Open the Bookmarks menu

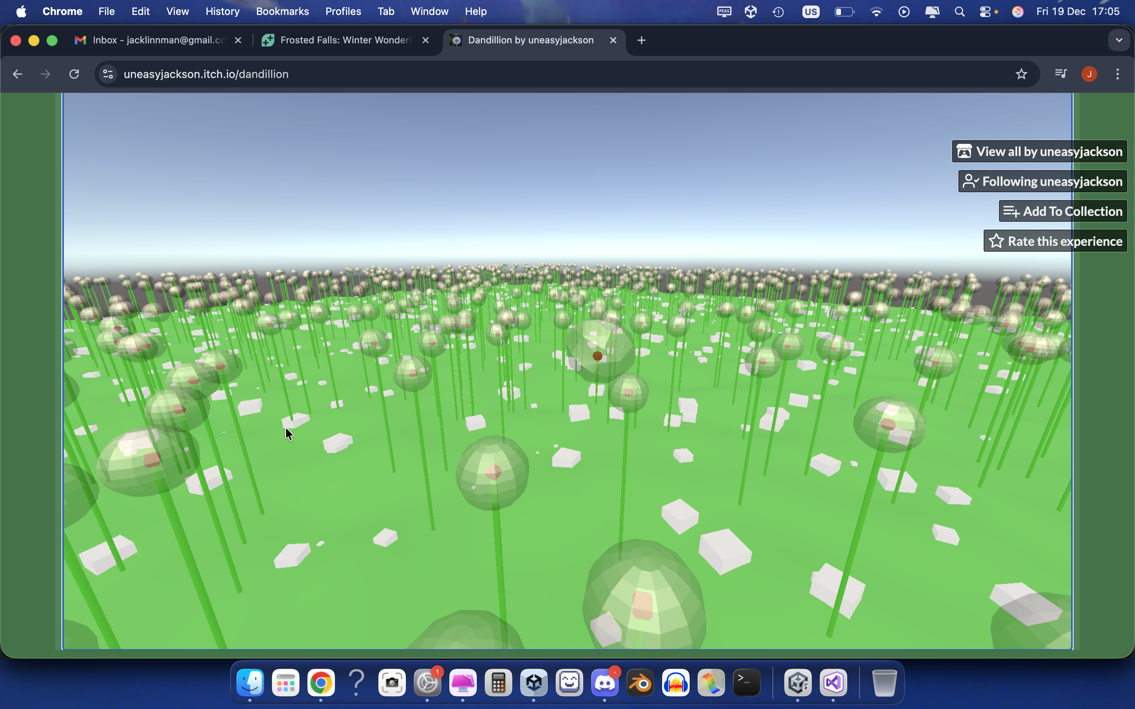click(x=282, y=11)
